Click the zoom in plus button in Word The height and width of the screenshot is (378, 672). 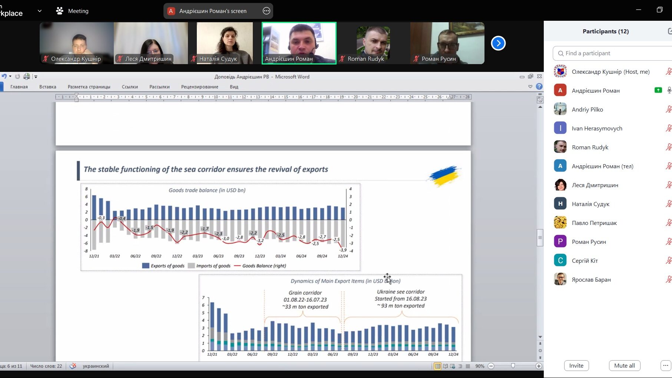tap(539, 366)
